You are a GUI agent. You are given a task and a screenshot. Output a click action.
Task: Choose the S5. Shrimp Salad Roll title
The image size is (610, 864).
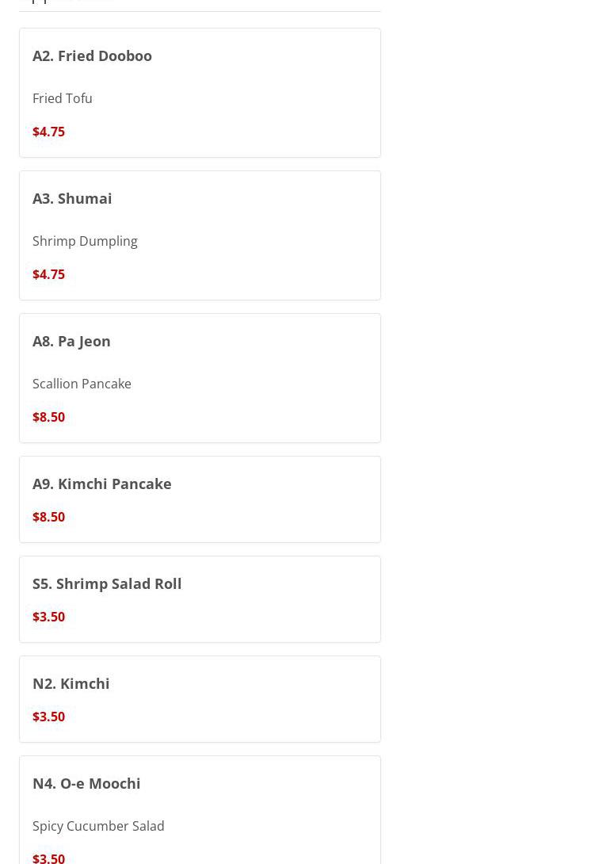point(107,584)
